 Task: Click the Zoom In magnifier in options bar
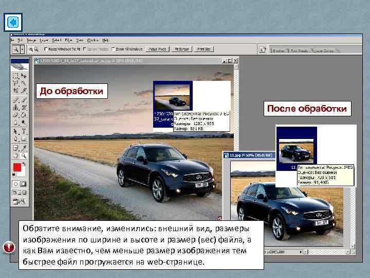(31, 49)
